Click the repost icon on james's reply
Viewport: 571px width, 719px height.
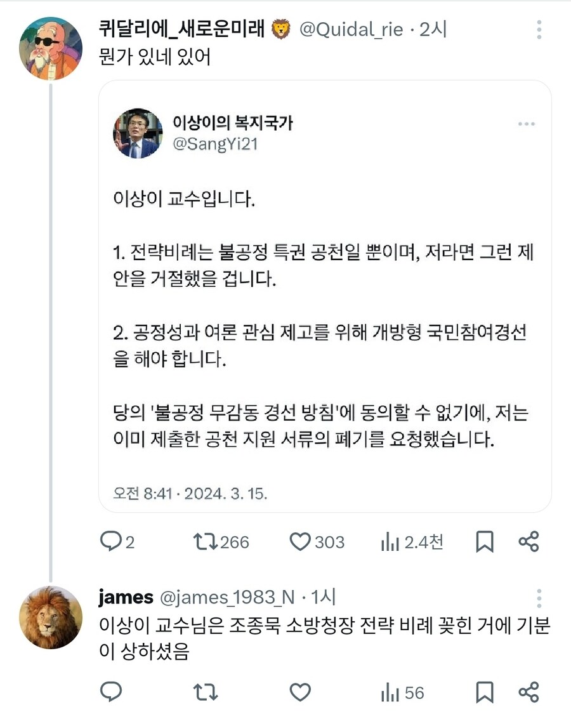click(207, 694)
